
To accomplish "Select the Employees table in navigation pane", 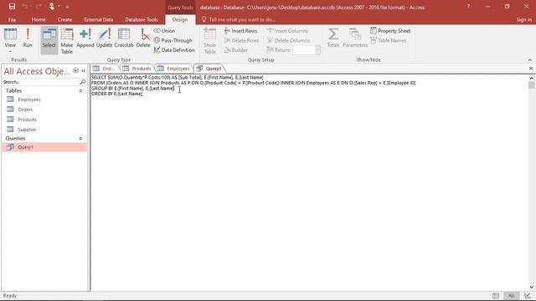I will 44,99.
